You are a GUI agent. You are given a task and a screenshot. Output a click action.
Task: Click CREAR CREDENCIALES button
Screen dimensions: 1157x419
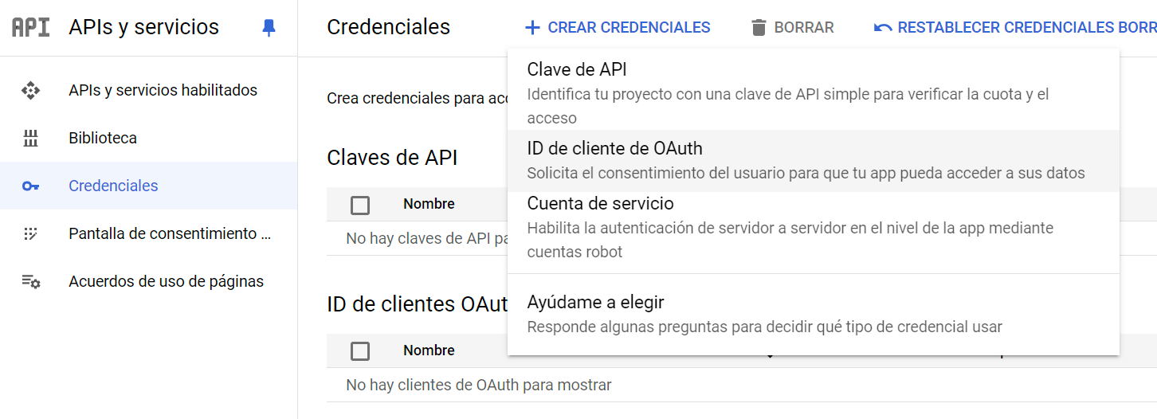pyautogui.click(x=618, y=28)
